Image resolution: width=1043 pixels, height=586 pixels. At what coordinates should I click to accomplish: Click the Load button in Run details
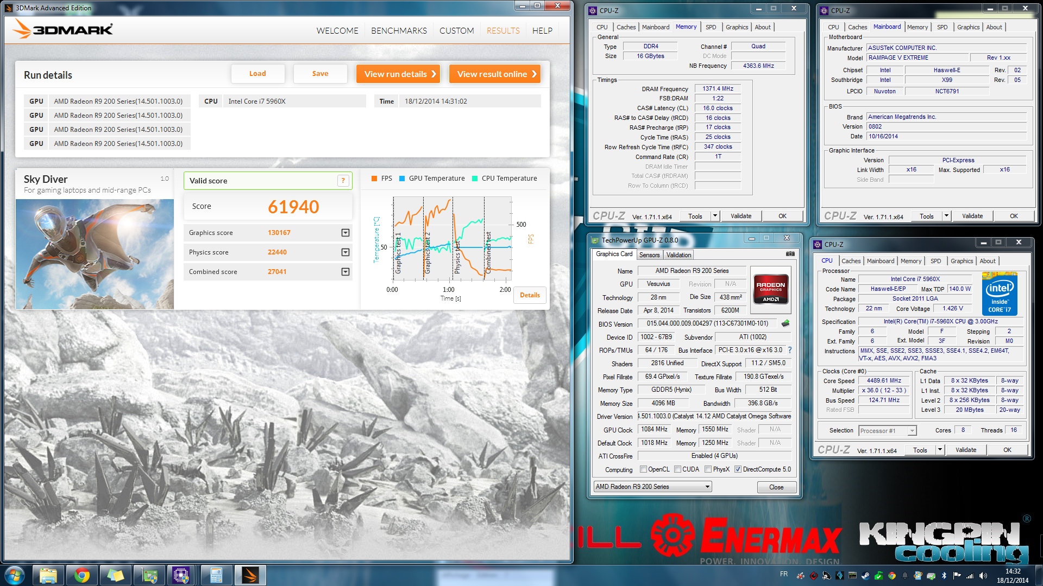coord(257,74)
